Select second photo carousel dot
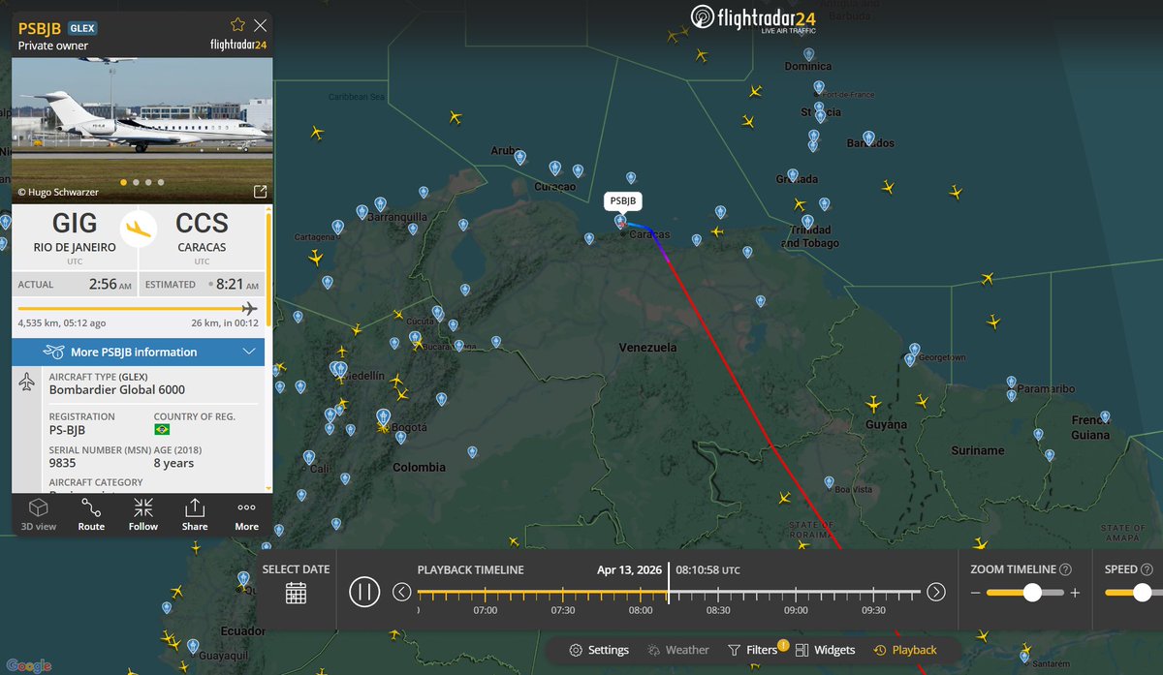 [136, 182]
